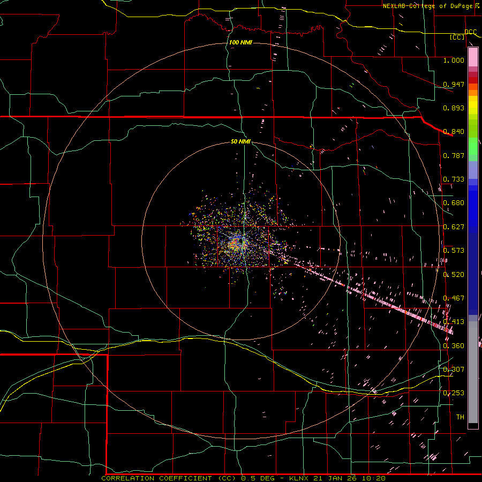Click the red segment of the color bar
This screenshot has width=482, height=482.
(x=473, y=80)
